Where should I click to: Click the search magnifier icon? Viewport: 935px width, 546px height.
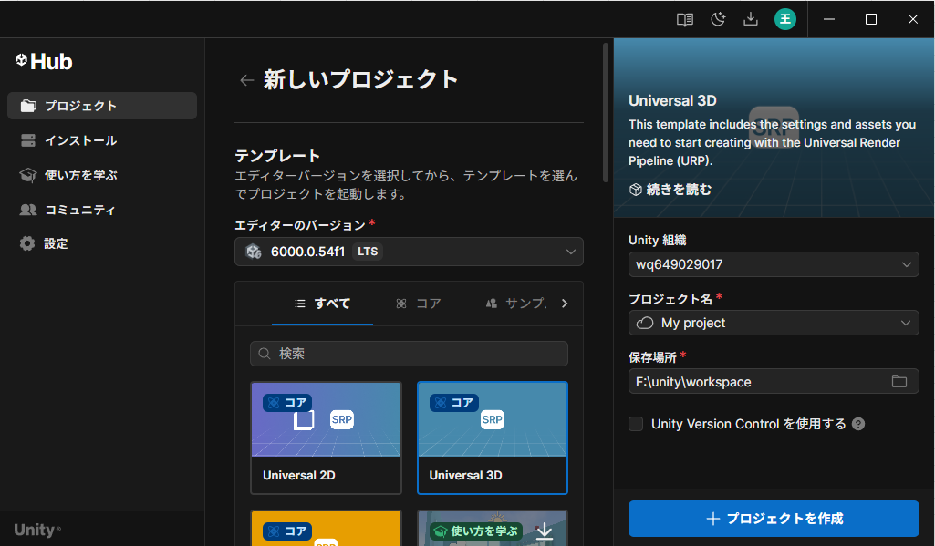pyautogui.click(x=265, y=354)
